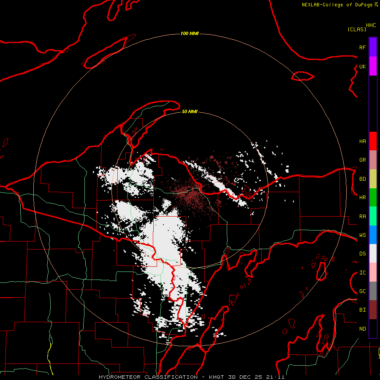Click the 100 NMI range ring label
380x380 pixels.
pyautogui.click(x=190, y=33)
